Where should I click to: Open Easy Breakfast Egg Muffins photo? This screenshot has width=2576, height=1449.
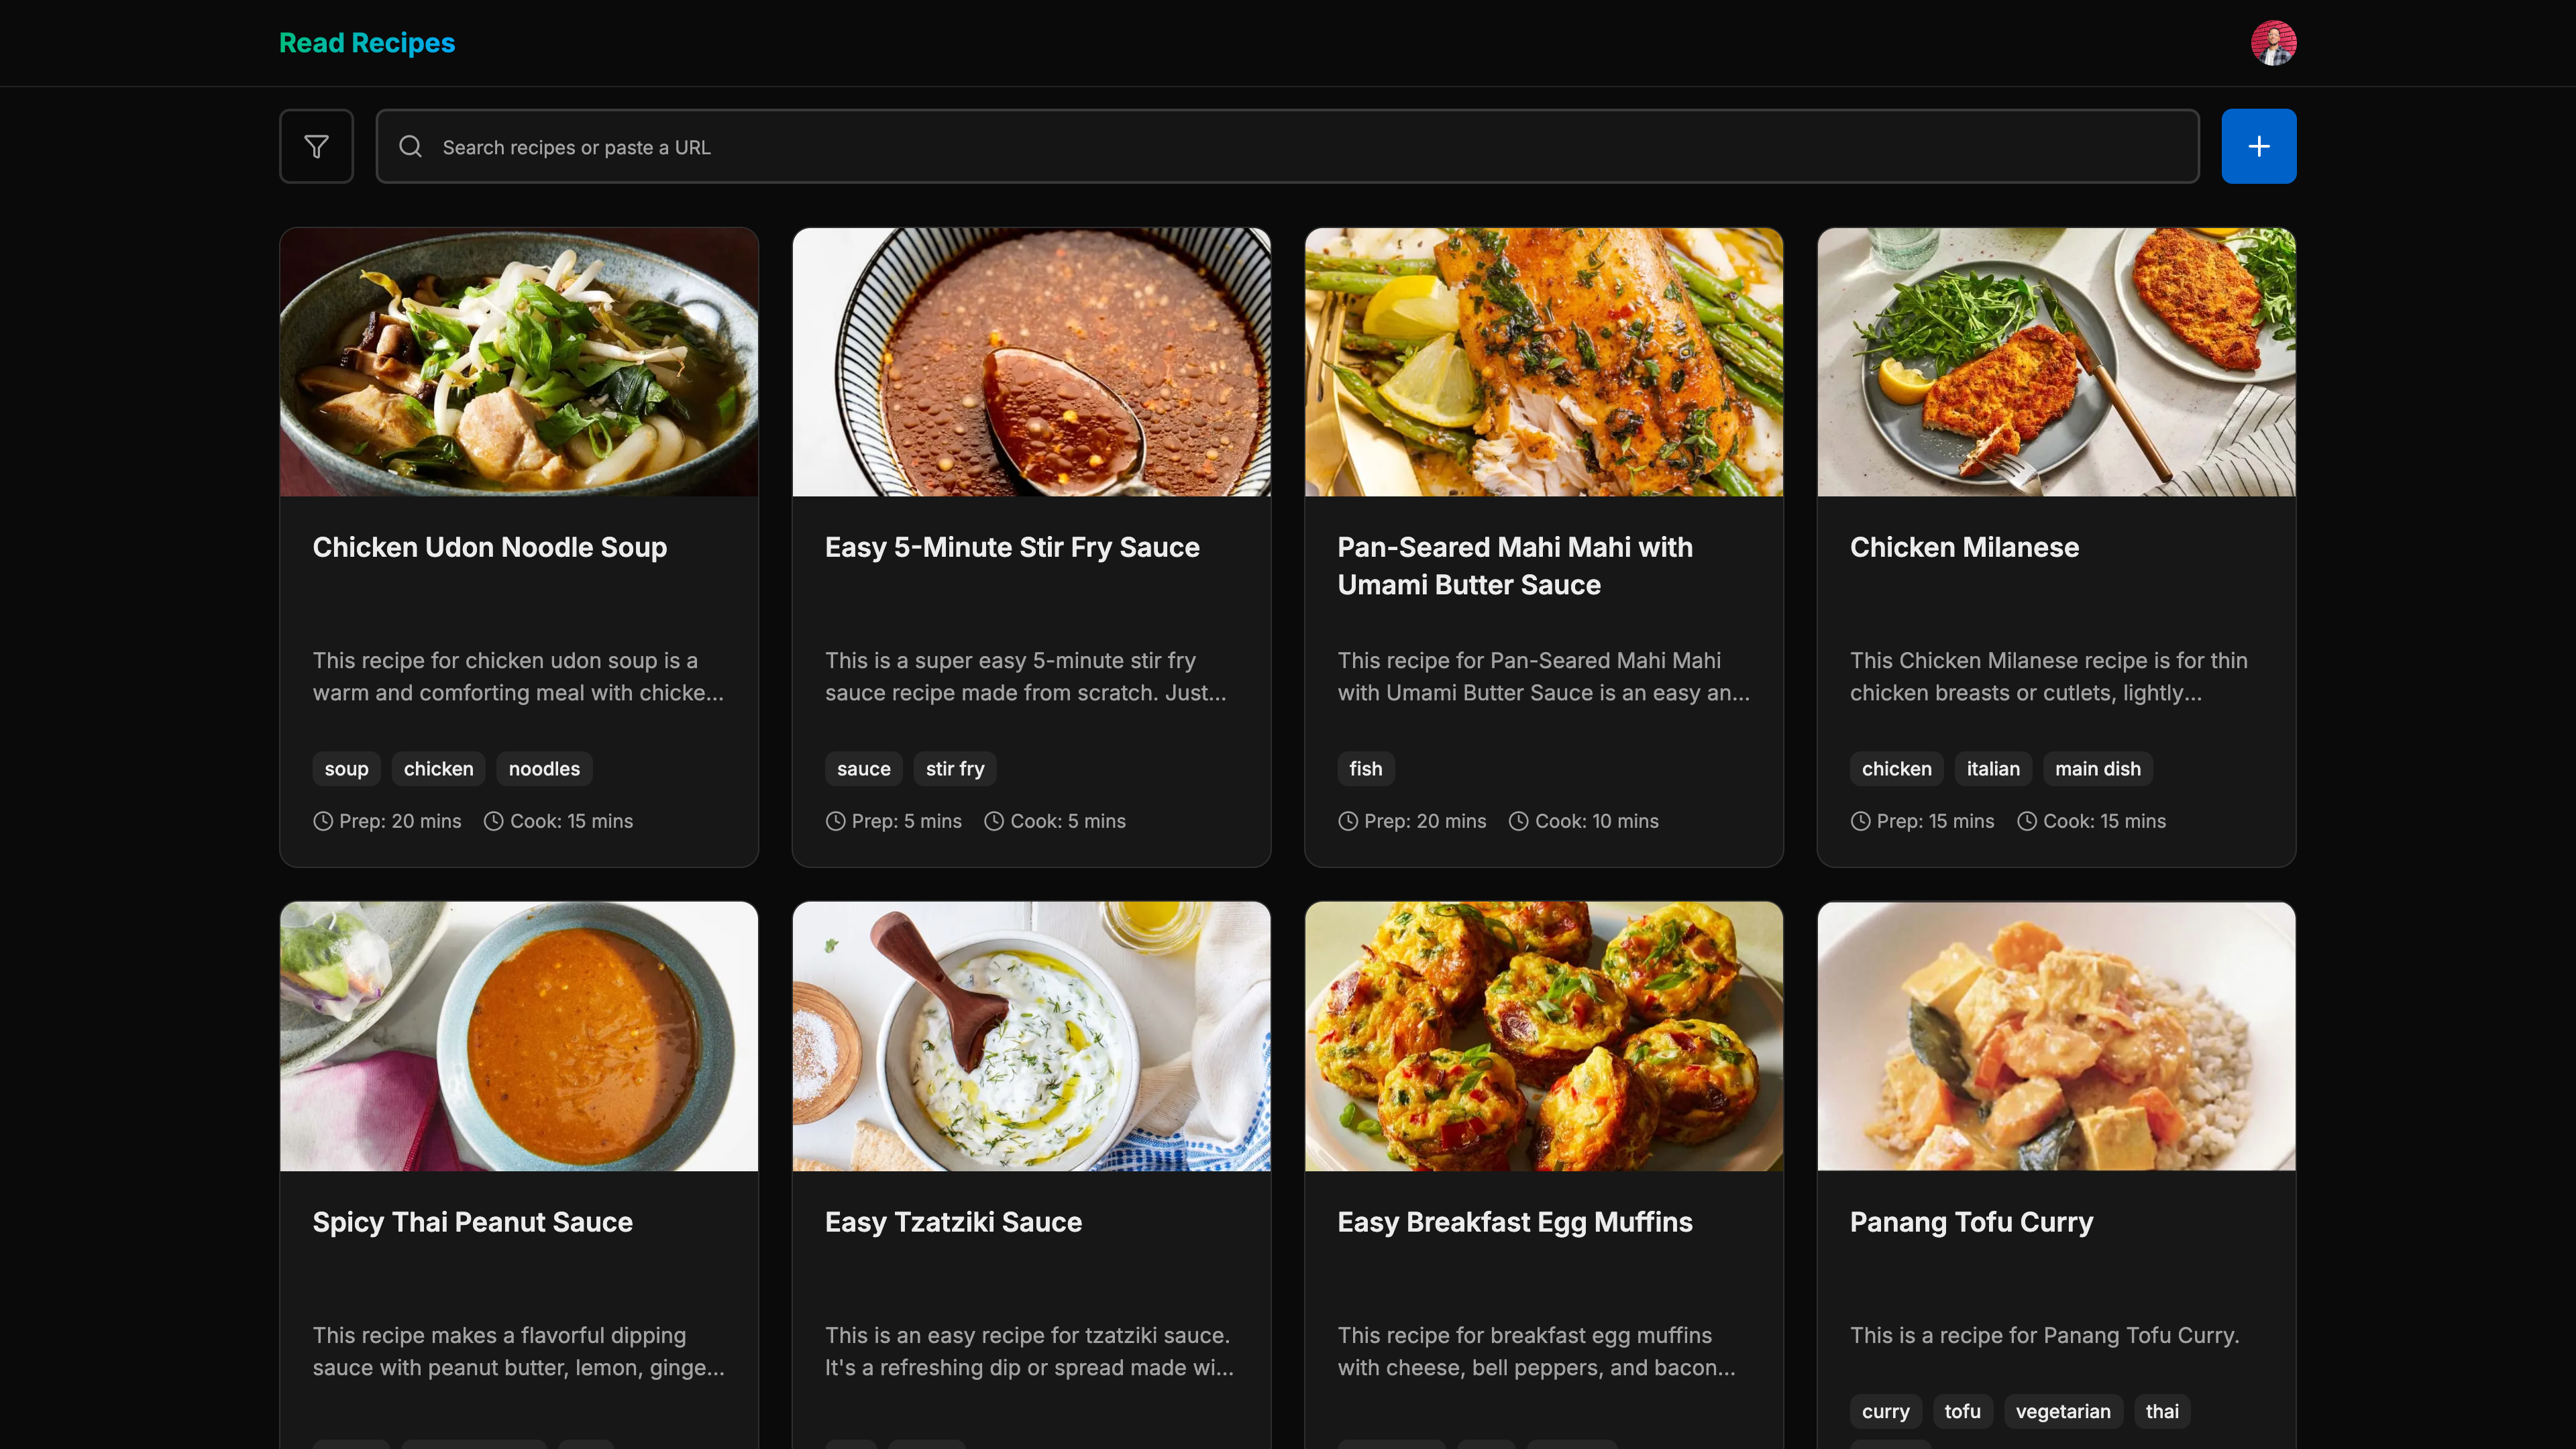pos(1543,1036)
